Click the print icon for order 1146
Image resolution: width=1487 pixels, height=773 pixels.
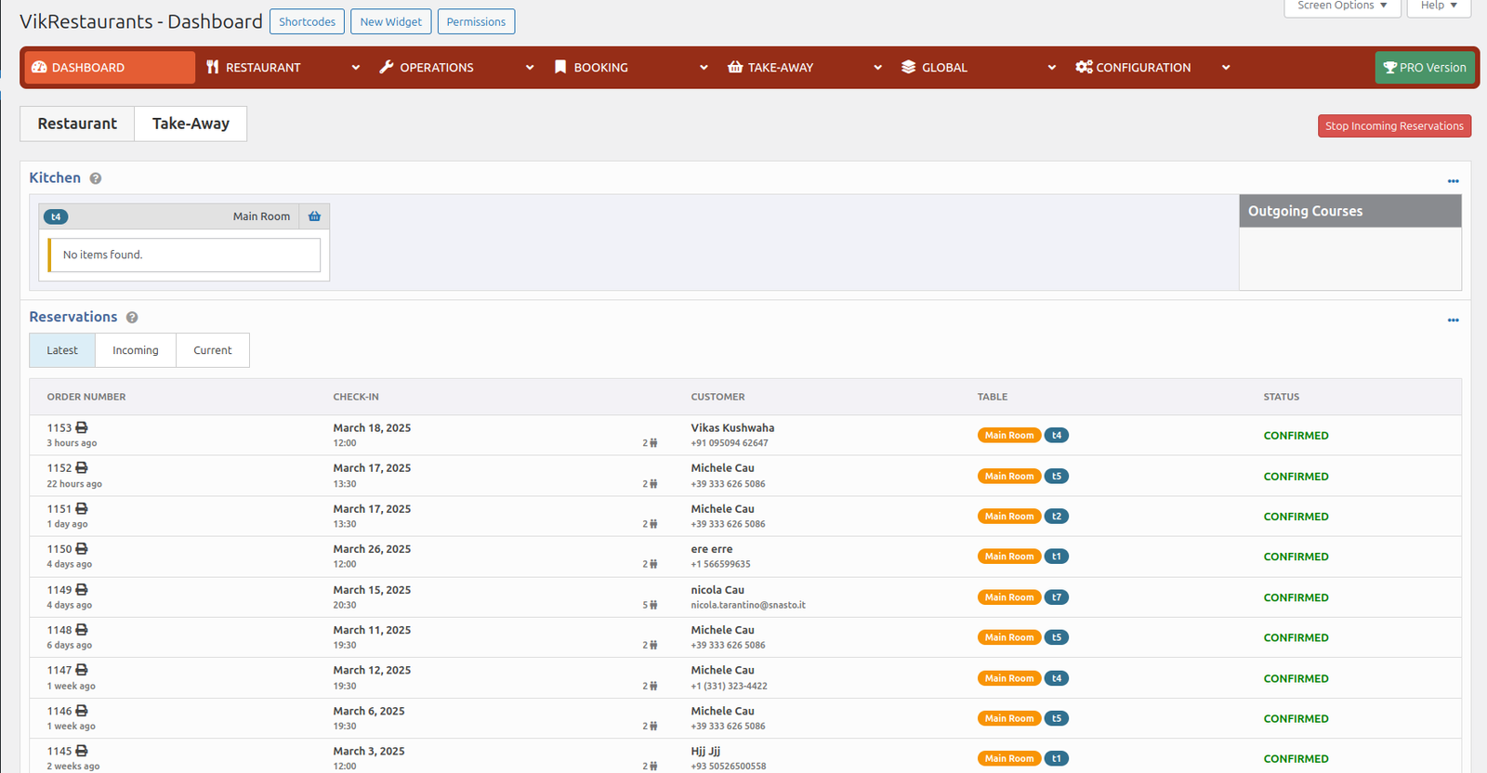pyautogui.click(x=82, y=710)
